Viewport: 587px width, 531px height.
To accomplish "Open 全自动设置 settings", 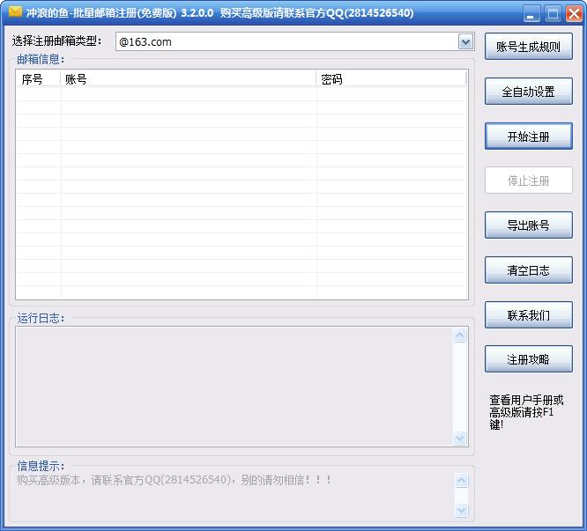I will [x=528, y=92].
